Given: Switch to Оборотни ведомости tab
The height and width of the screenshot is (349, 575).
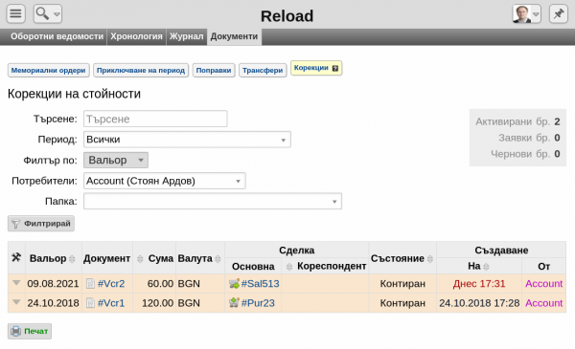Looking at the screenshot, I should point(57,36).
